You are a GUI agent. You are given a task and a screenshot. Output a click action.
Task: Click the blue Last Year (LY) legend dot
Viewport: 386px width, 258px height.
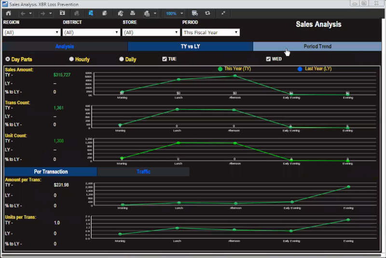300,69
